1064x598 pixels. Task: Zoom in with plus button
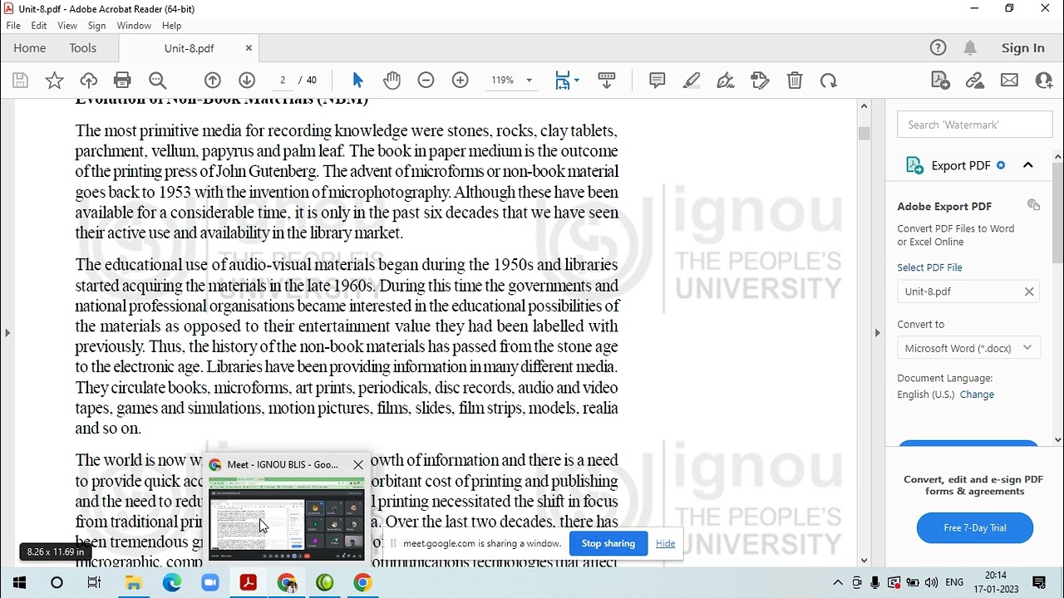[x=460, y=81]
